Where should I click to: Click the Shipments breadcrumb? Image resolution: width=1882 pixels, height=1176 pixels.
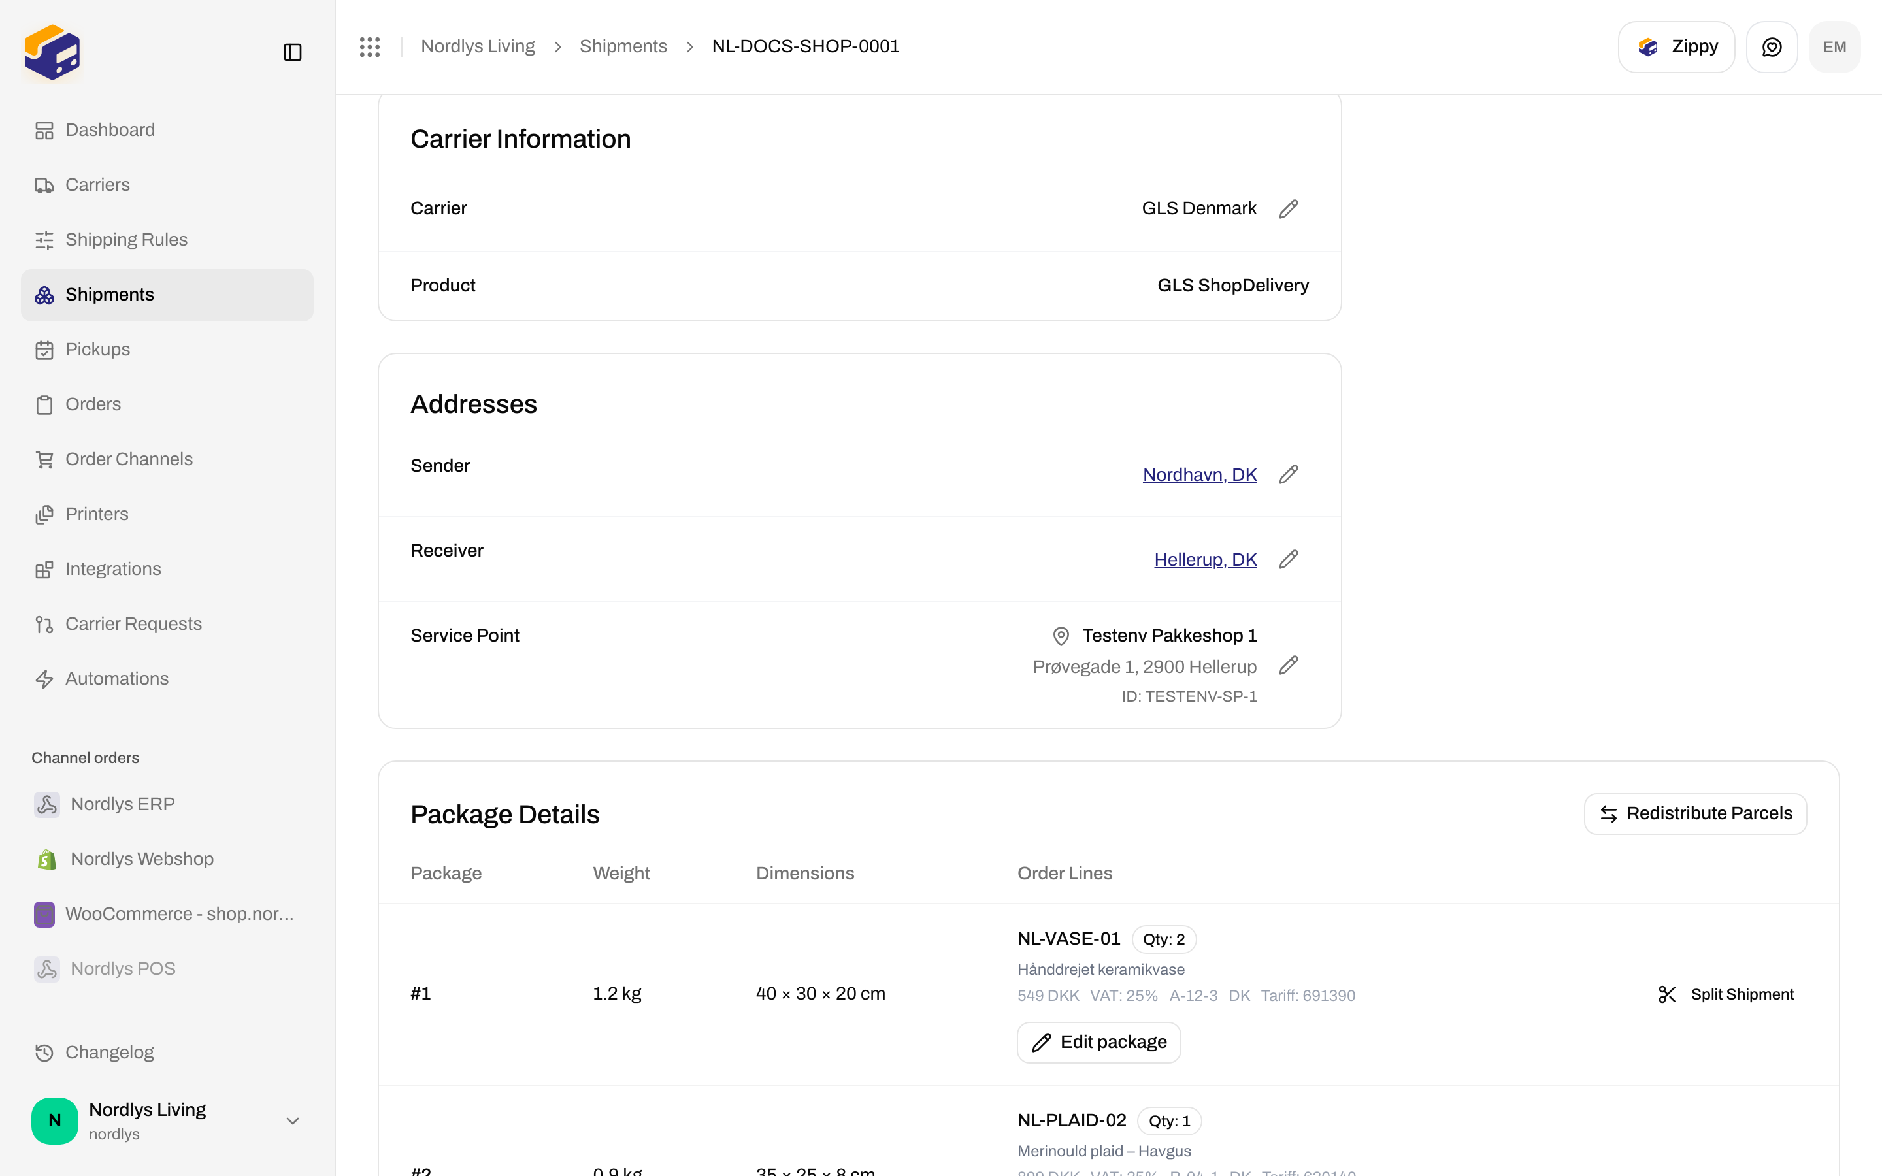[623, 46]
